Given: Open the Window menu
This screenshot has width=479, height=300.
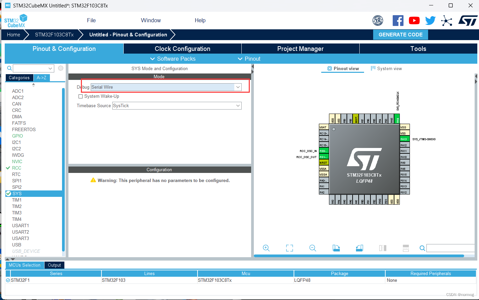Looking at the screenshot, I should pyautogui.click(x=151, y=21).
